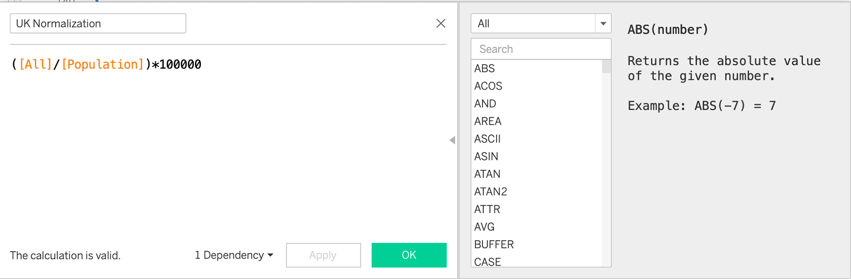The image size is (851, 279).
Task: Click the [All] field in formula
Action: click(x=35, y=65)
